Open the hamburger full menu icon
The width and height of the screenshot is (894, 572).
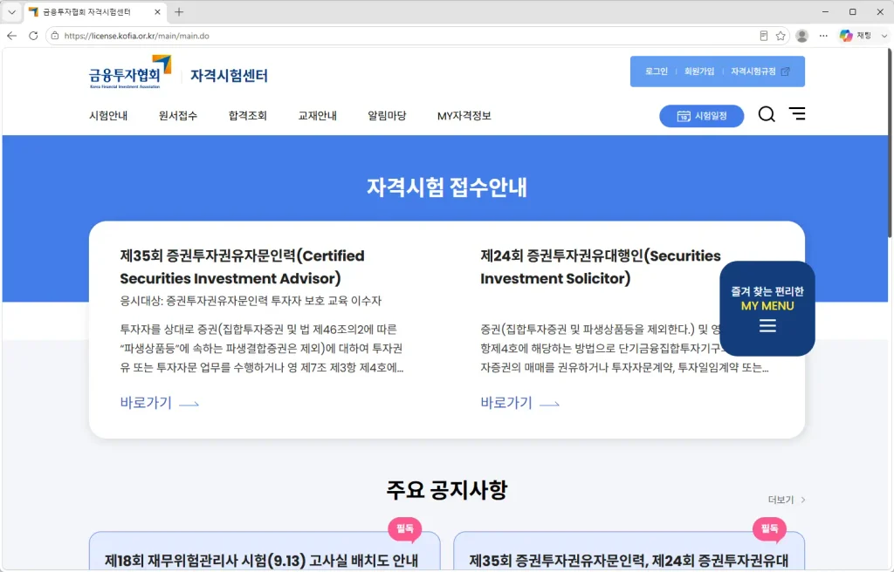(797, 114)
